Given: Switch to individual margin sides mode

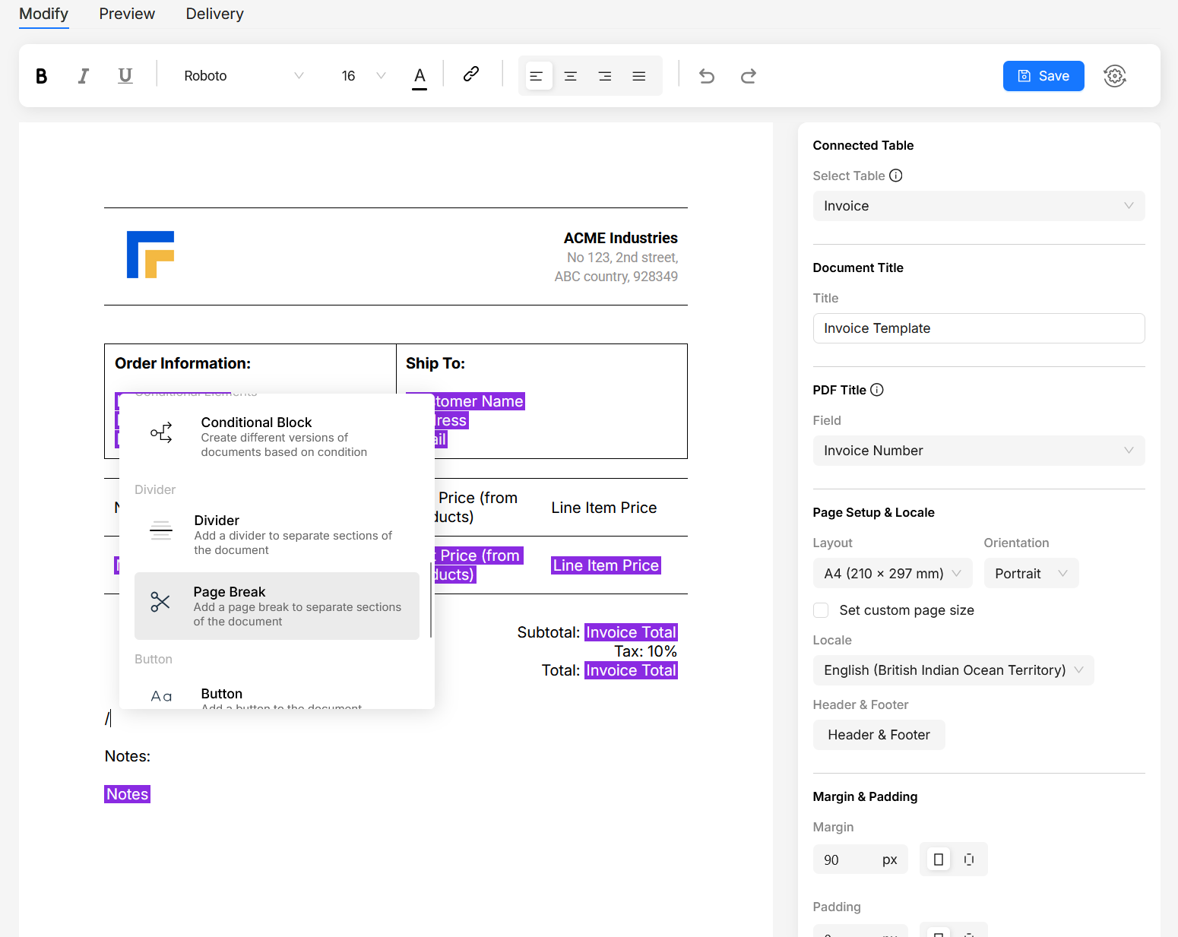Looking at the screenshot, I should [x=969, y=859].
